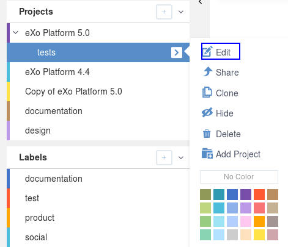Click the Hide crossed-eye icon

(207, 113)
